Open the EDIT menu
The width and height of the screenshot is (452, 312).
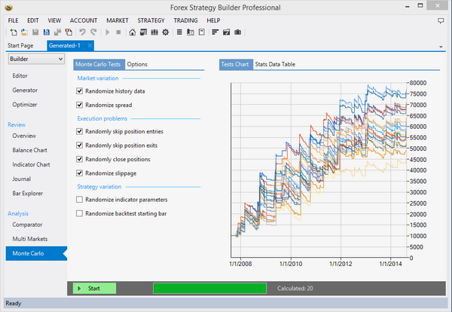(x=33, y=20)
